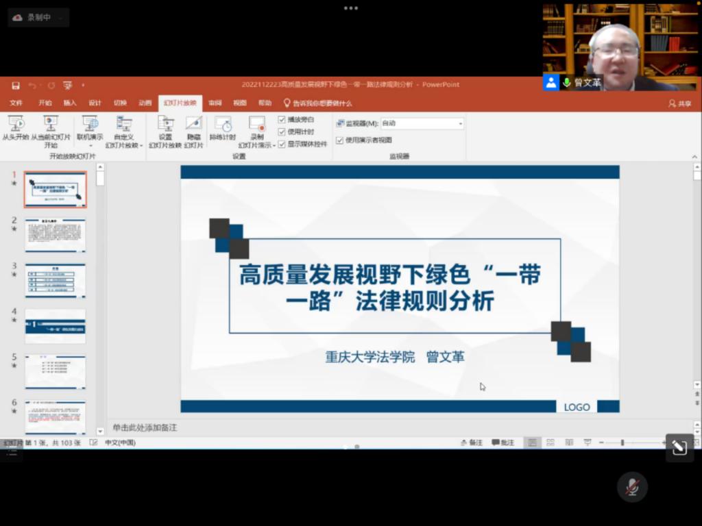702x526 pixels.
Task: Toggle 使用计时 (Use Timings) checkbox
Action: pos(282,131)
